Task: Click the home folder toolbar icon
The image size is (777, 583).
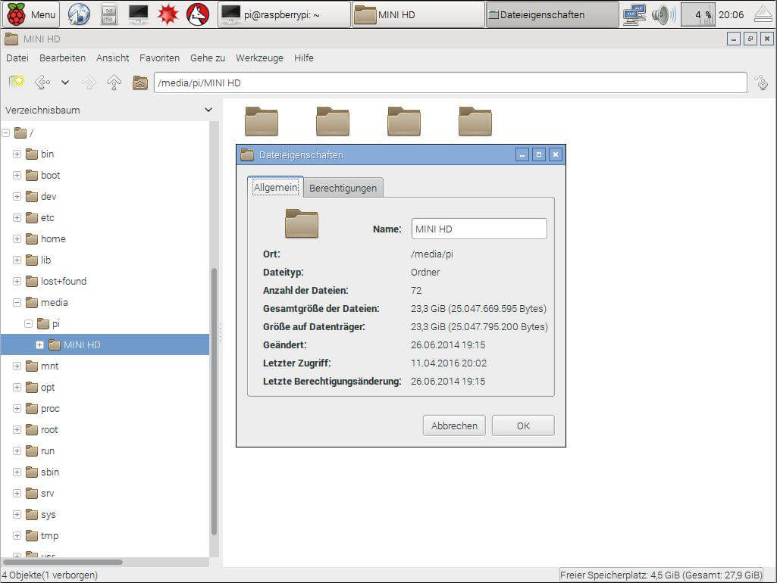Action: [139, 83]
